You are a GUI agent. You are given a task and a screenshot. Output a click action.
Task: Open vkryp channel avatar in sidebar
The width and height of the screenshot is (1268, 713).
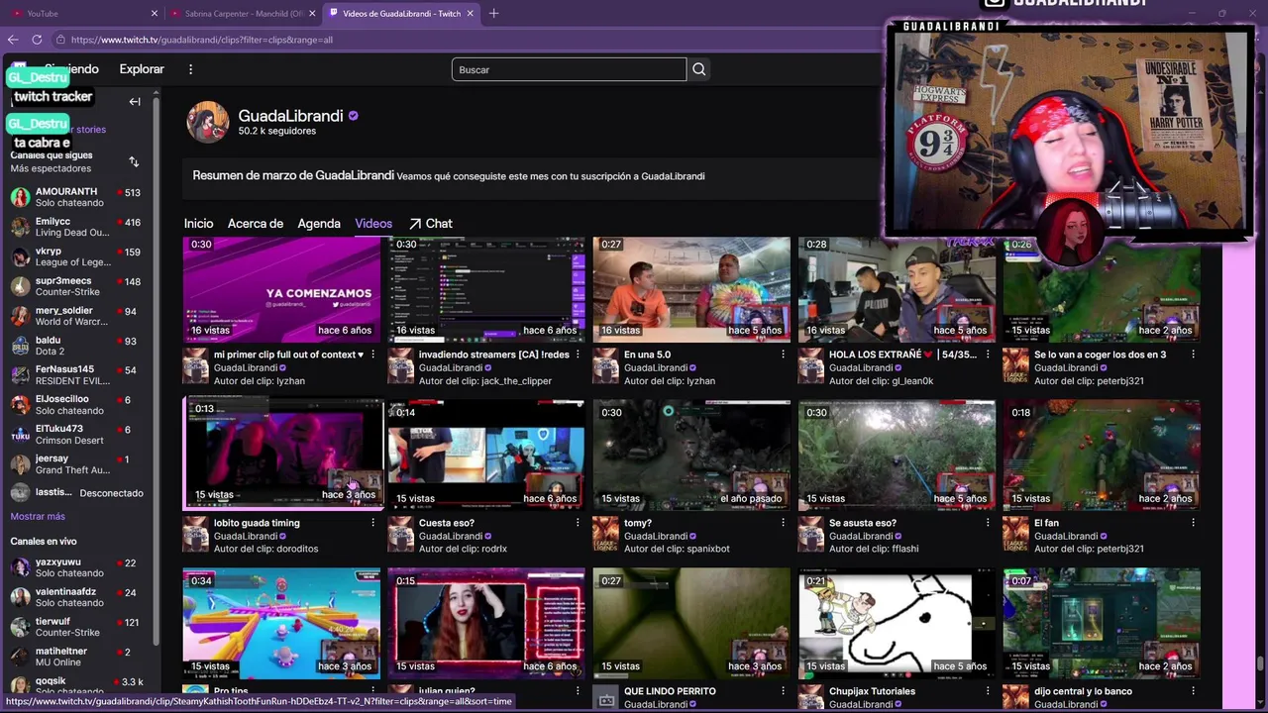pyautogui.click(x=20, y=256)
